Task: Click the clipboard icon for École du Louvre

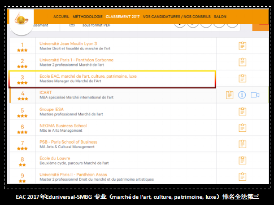Action: 242,161
